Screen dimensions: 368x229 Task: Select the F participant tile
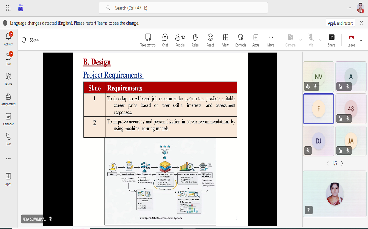(319, 109)
